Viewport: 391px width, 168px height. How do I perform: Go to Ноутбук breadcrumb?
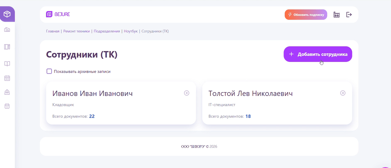(131, 31)
